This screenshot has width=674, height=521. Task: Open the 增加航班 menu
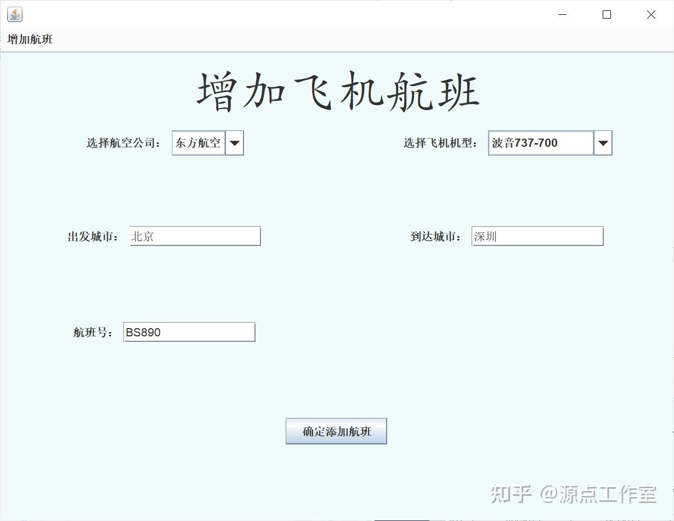(30, 39)
